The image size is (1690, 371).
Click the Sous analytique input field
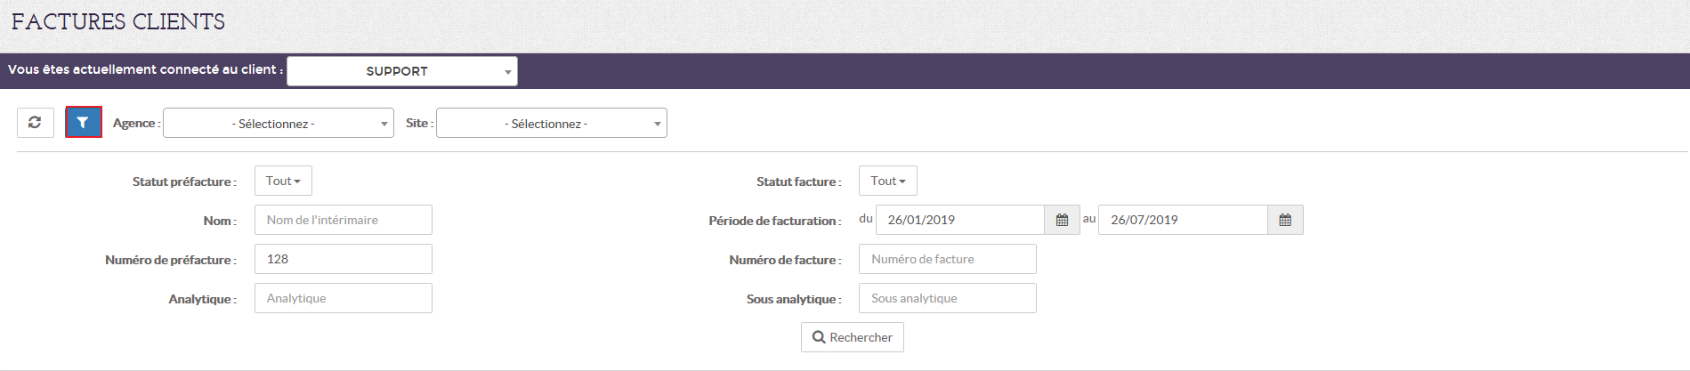[948, 298]
